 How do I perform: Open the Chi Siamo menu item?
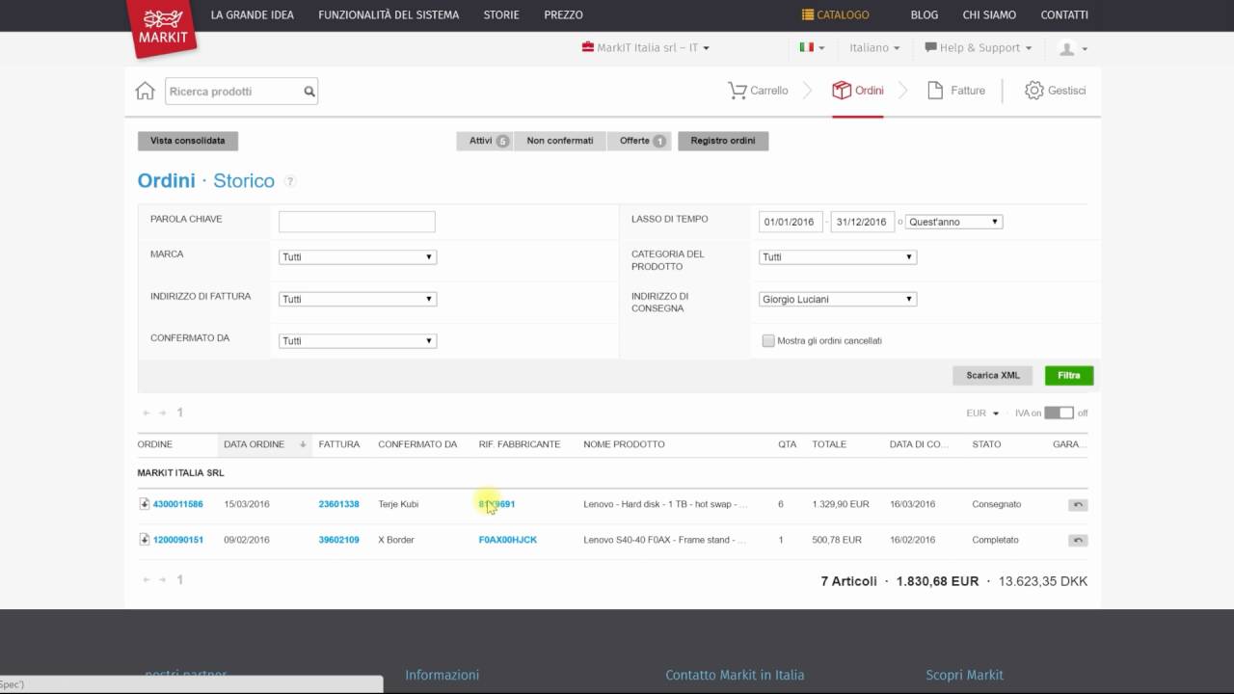pos(989,14)
